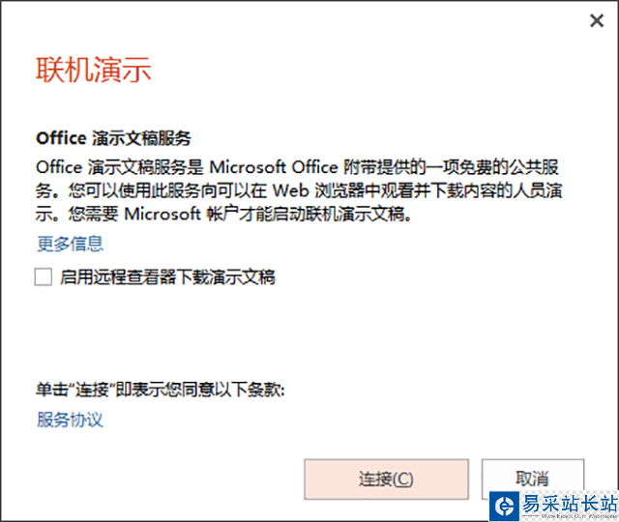Open the 服务协议 link
Viewport: 619px width, 522px height.
[70, 420]
